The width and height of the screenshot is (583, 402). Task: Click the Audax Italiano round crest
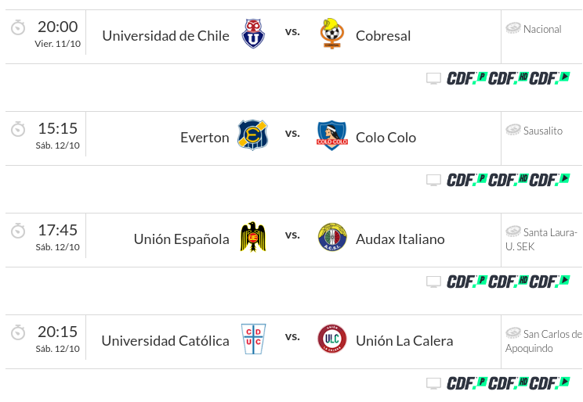tap(332, 237)
